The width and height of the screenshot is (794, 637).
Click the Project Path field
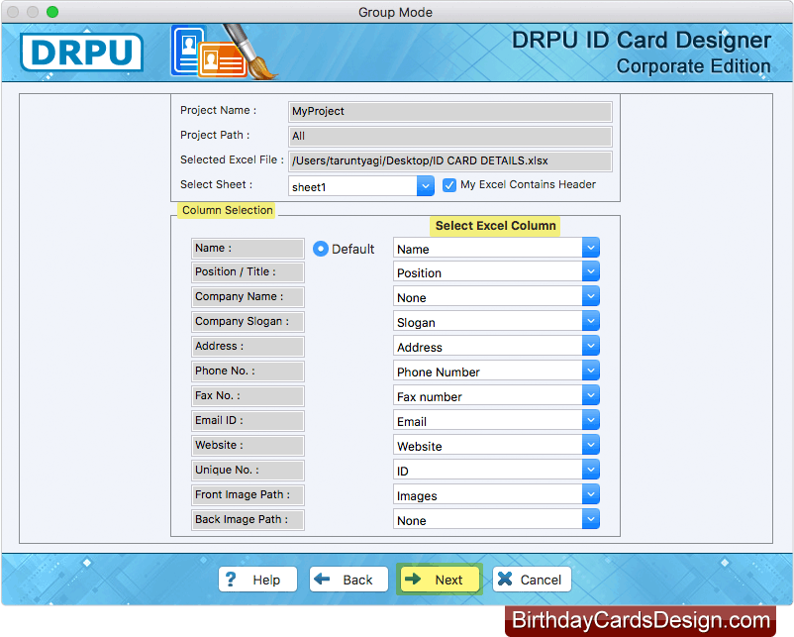pyautogui.click(x=450, y=137)
